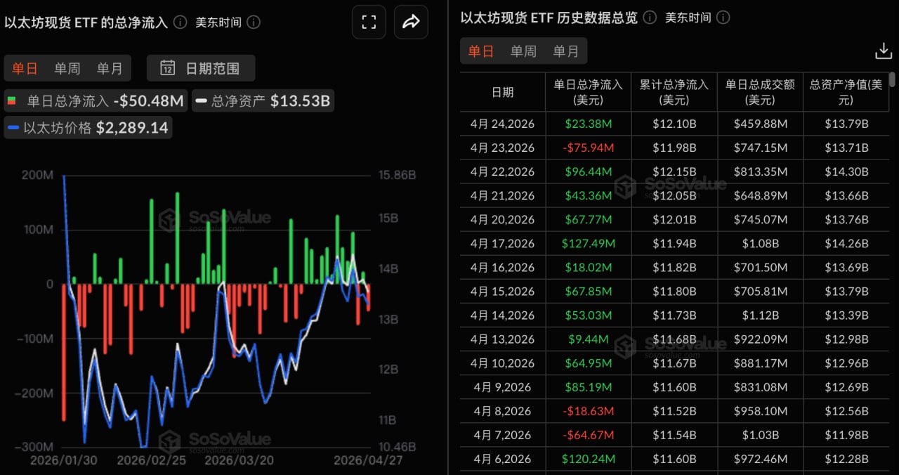Click the 累计总净流入 (美元) column header

pos(674,92)
